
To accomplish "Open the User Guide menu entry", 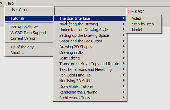I will pyautogui.click(x=21, y=10).
